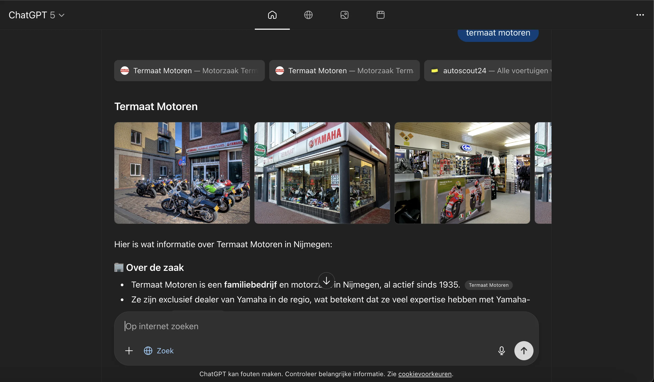
Task: Open the home tab icon
Action: (x=272, y=15)
